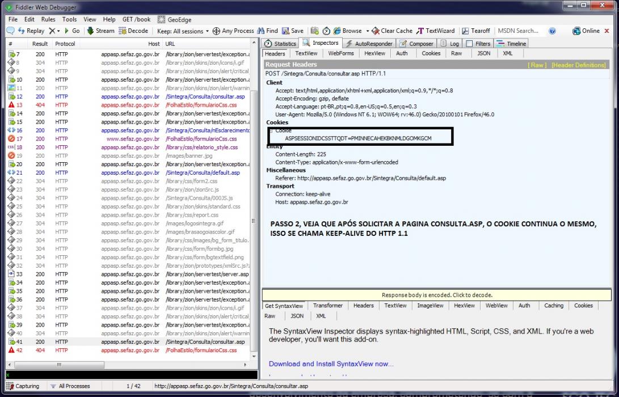Screen dimensions: 619x397
Task: Open the Get SyntaxView response tab
Action: click(284, 306)
